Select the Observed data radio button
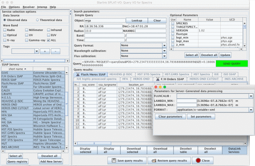Viewport: 255px width, 166px height. (x=5, y=20)
